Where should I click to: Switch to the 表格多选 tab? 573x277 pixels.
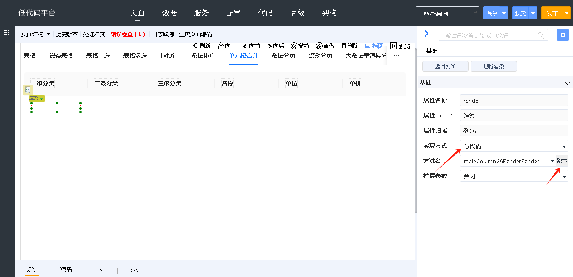[x=135, y=56]
